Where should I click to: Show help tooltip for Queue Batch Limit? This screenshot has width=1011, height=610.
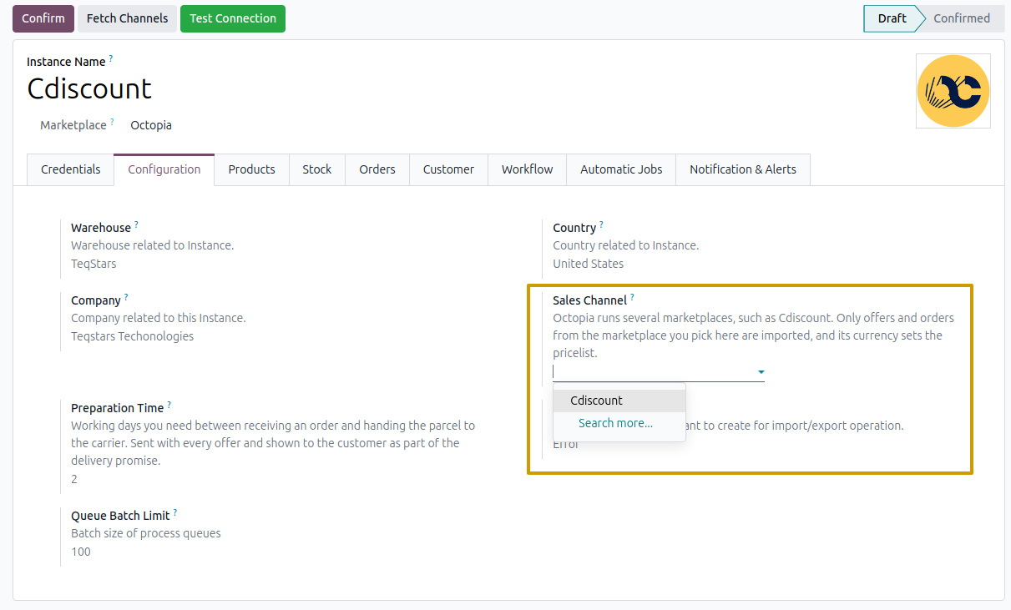click(x=175, y=512)
